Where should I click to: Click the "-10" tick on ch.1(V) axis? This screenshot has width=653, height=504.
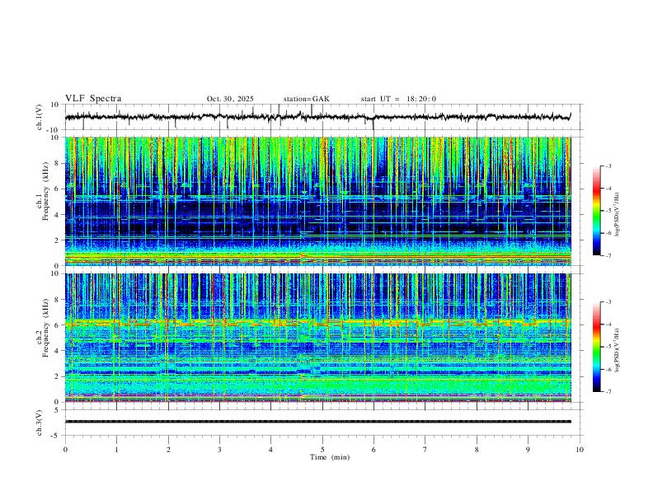(x=53, y=130)
